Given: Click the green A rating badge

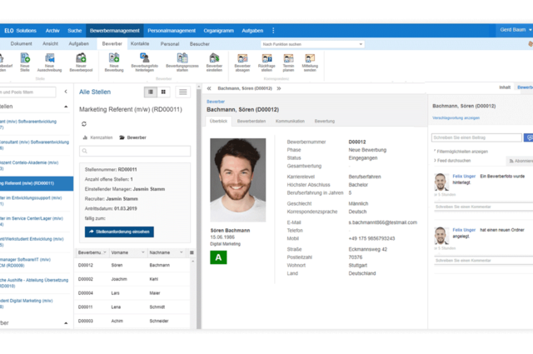Looking at the screenshot, I should pyautogui.click(x=218, y=257).
